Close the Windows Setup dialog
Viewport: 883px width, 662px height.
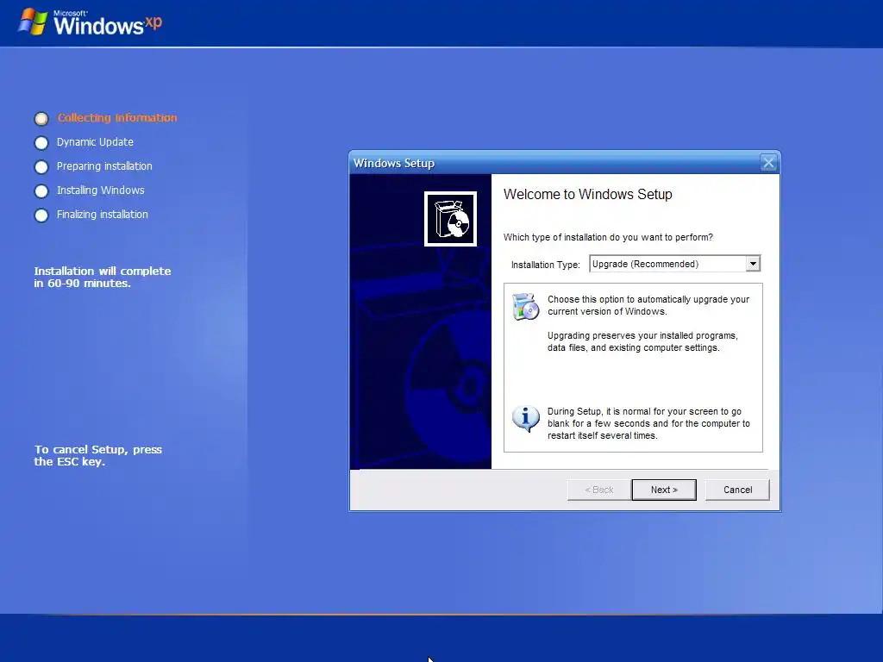coord(768,163)
